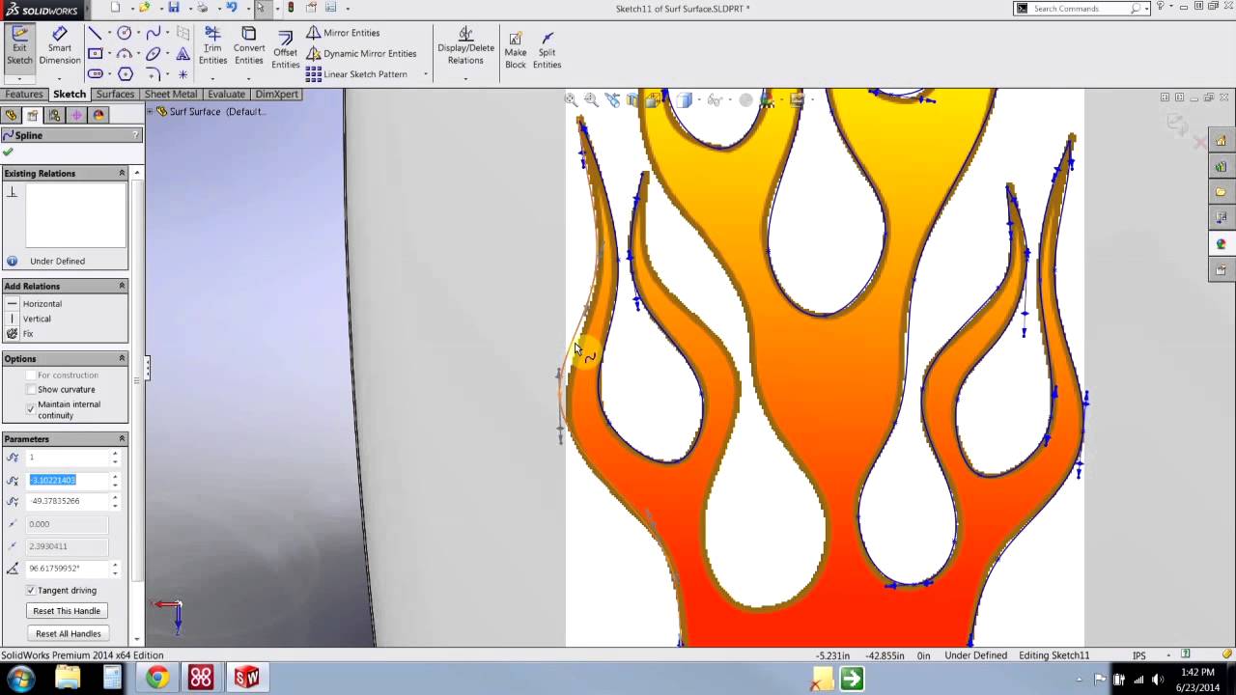Collapse the Existing Relations section

coord(122,173)
